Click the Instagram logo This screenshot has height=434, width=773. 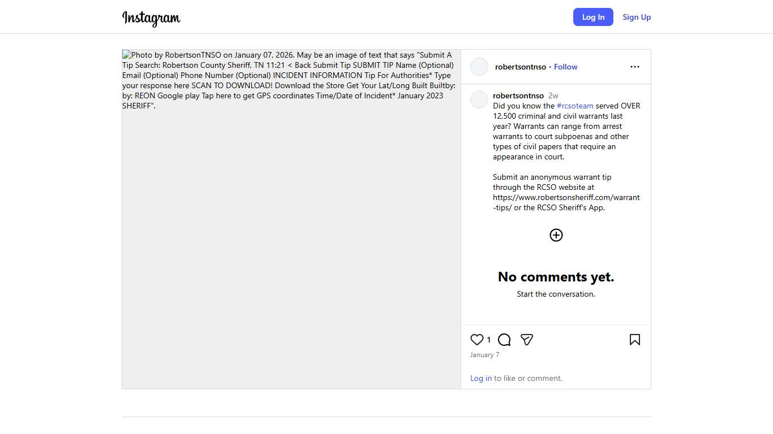(151, 18)
